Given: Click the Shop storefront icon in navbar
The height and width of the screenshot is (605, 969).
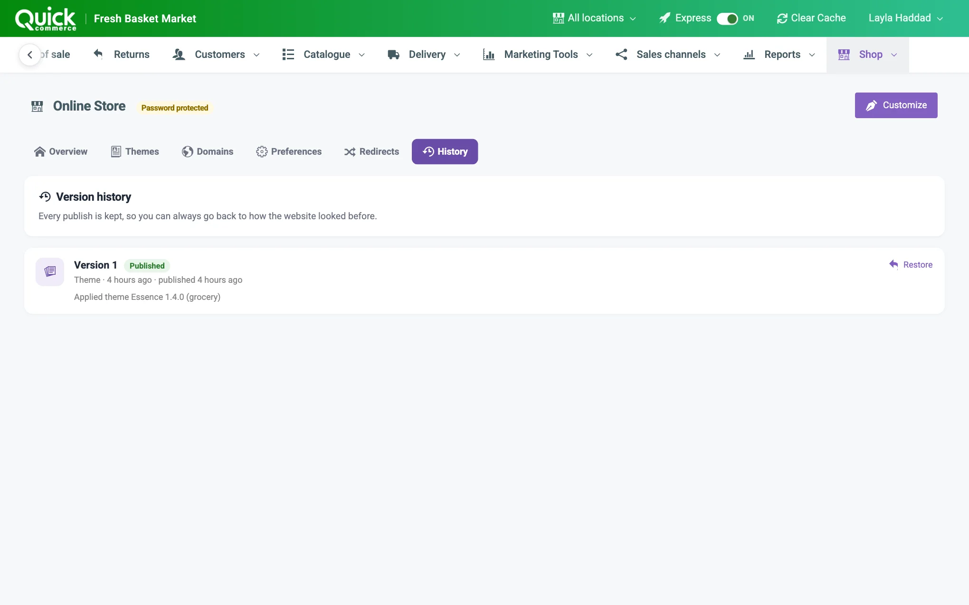Looking at the screenshot, I should pos(844,55).
